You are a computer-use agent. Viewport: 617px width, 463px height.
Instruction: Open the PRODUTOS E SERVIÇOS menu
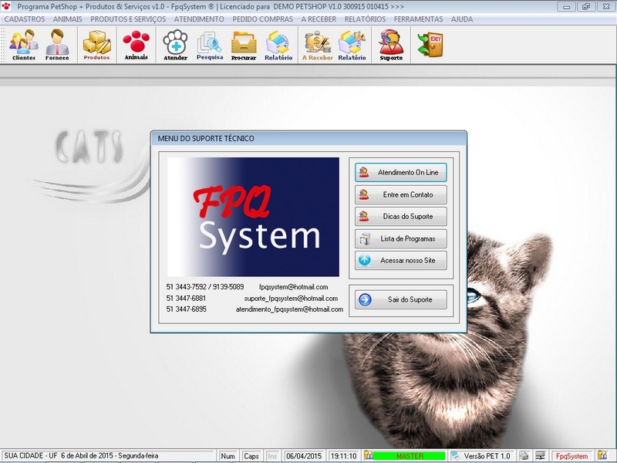click(128, 19)
